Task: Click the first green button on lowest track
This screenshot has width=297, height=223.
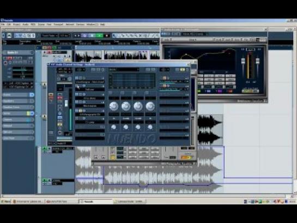Action: (x=45, y=180)
